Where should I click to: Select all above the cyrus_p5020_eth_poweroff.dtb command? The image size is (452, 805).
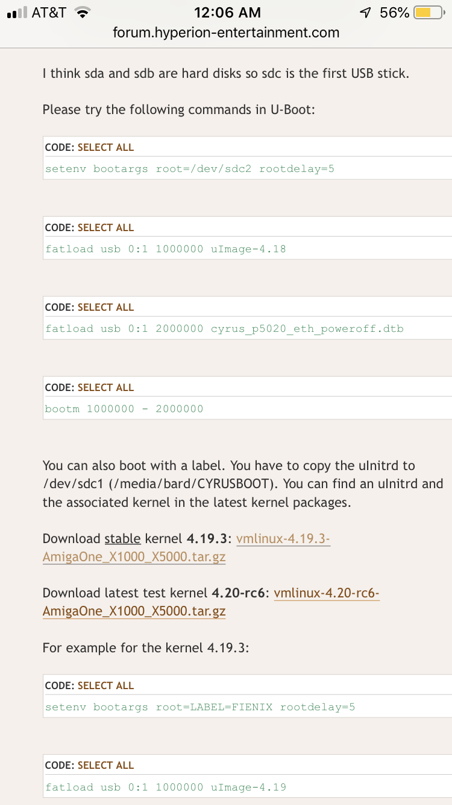pyautogui.click(x=105, y=307)
